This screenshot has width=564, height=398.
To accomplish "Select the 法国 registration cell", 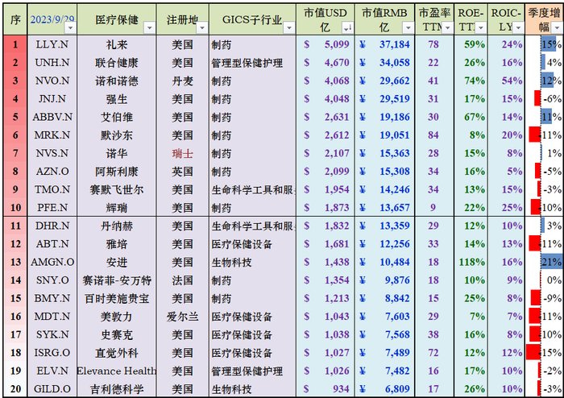I will (x=182, y=280).
